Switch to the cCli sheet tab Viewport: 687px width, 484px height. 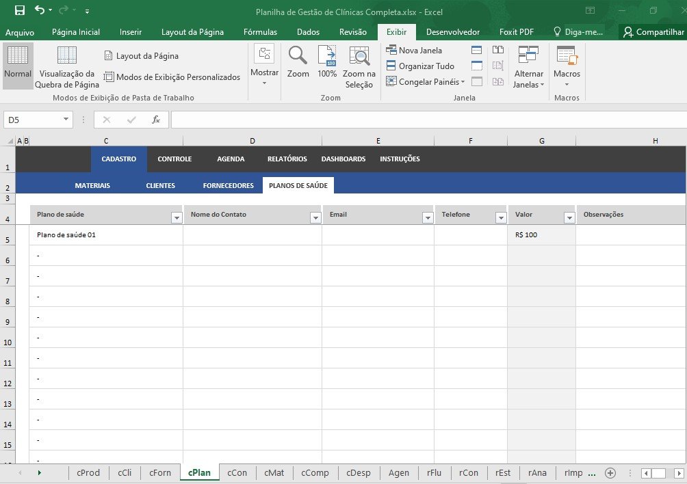[x=125, y=472]
